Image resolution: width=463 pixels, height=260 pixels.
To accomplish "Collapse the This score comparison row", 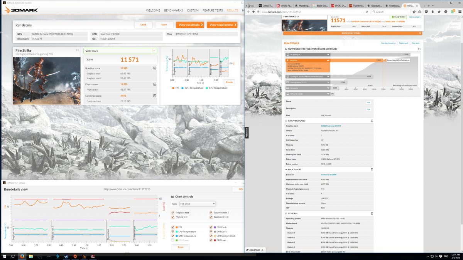I will pos(308,60).
